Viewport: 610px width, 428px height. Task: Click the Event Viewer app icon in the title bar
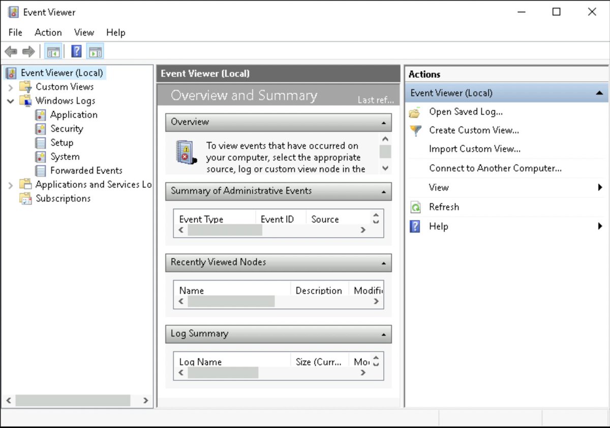(13, 12)
